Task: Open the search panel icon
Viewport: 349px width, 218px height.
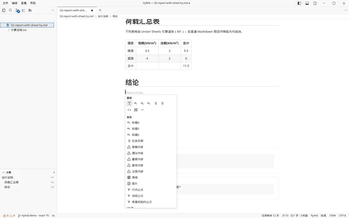Action: 10,10
